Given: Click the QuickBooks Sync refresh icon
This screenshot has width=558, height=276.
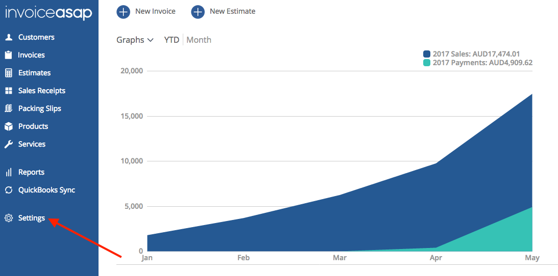Looking at the screenshot, I should click(8, 190).
